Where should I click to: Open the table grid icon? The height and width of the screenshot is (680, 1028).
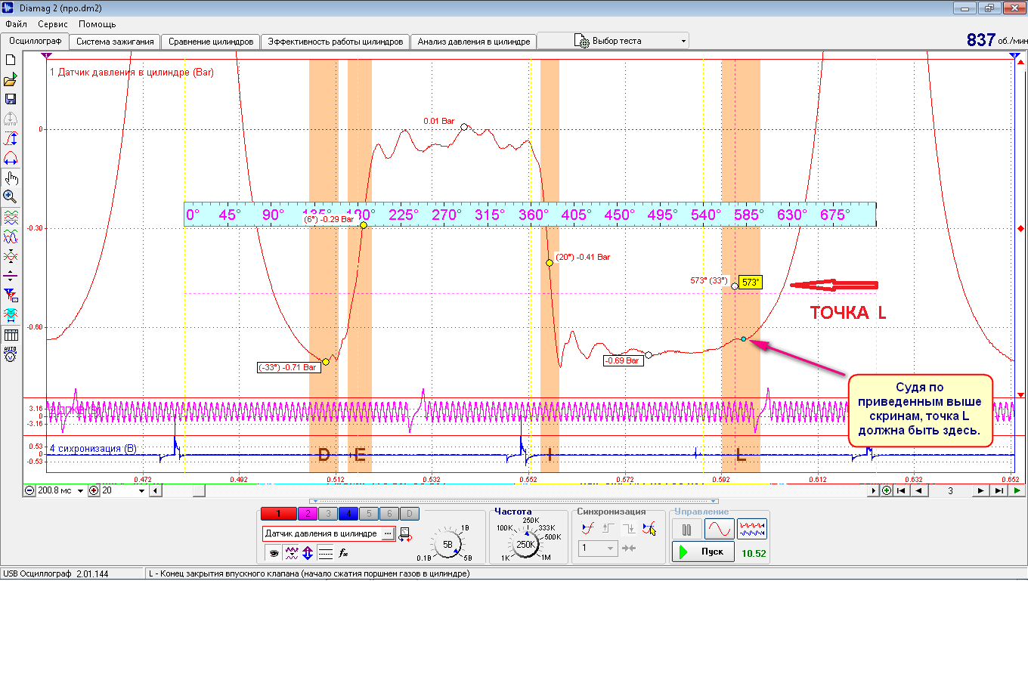tap(11, 335)
